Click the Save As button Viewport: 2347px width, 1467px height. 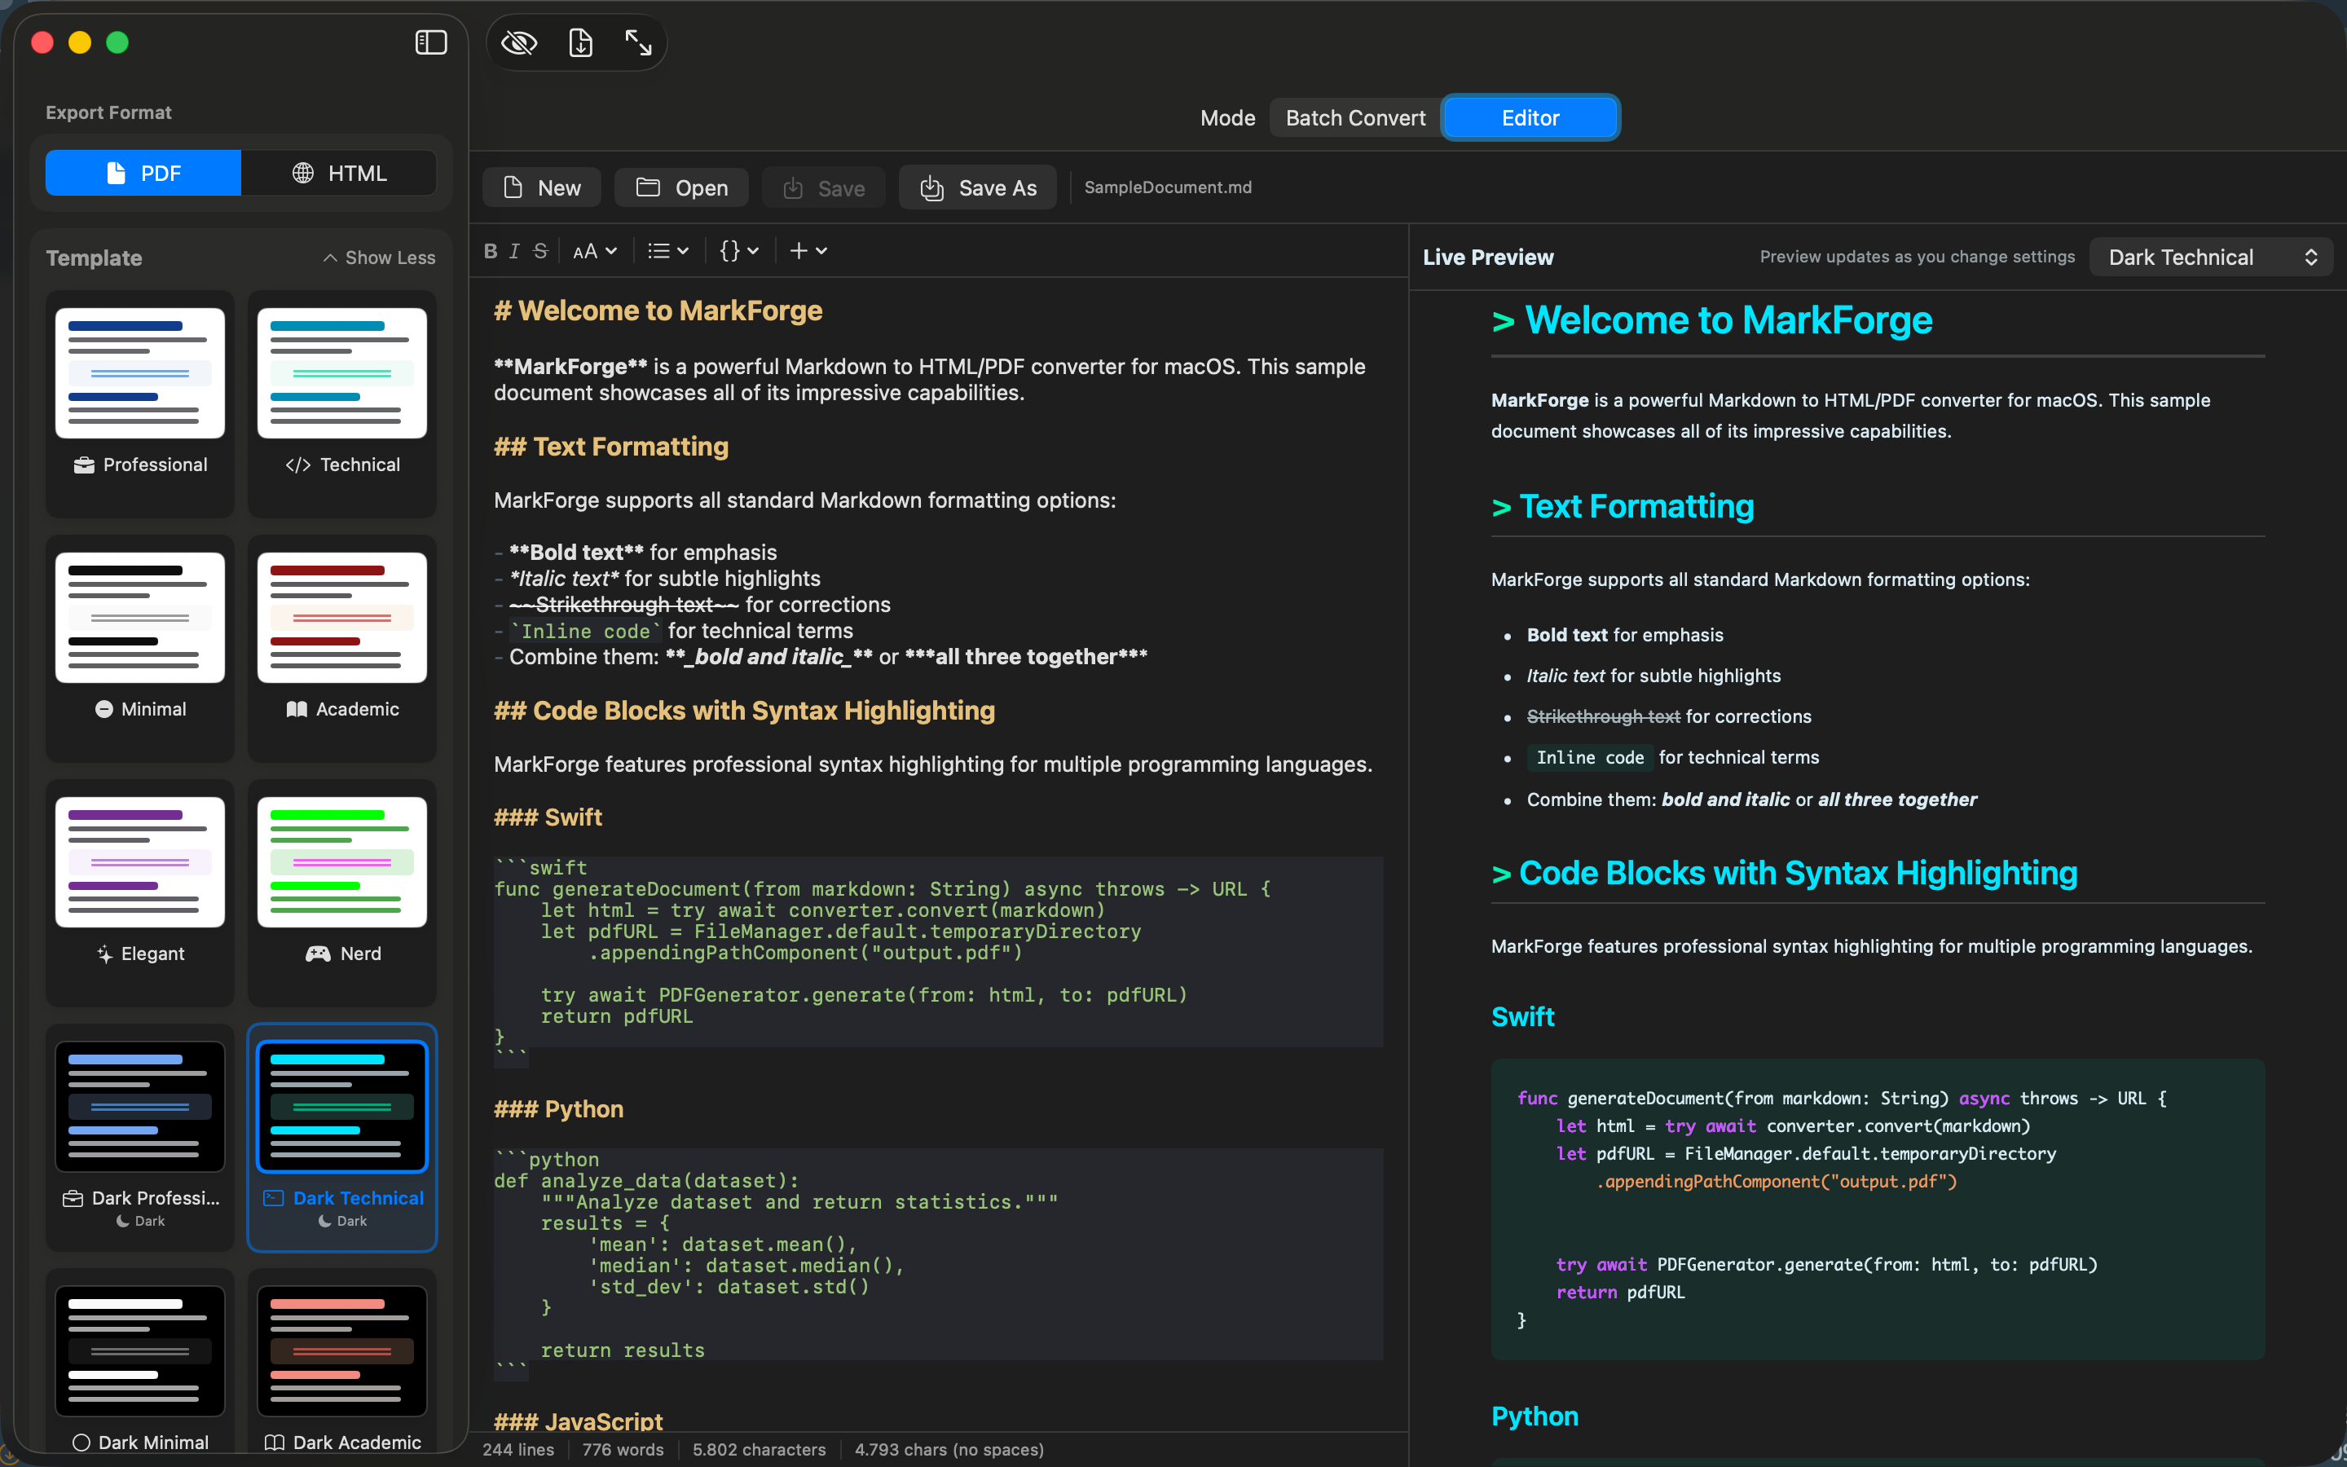pos(978,188)
